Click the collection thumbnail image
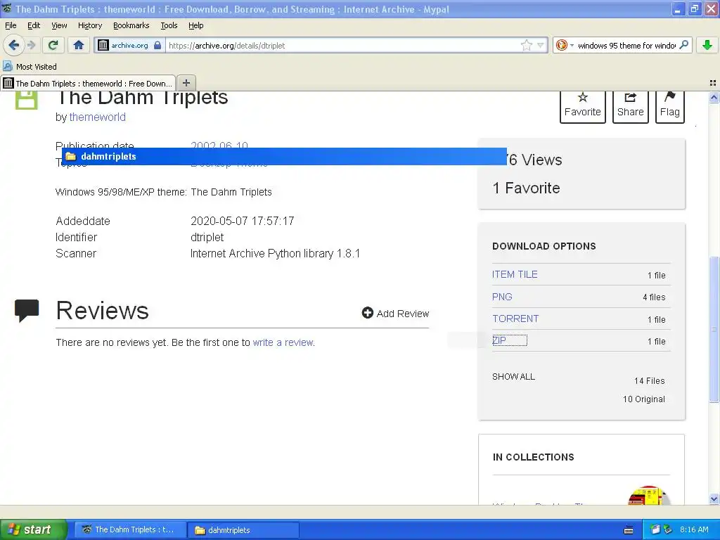This screenshot has height=540, width=720. click(x=648, y=496)
